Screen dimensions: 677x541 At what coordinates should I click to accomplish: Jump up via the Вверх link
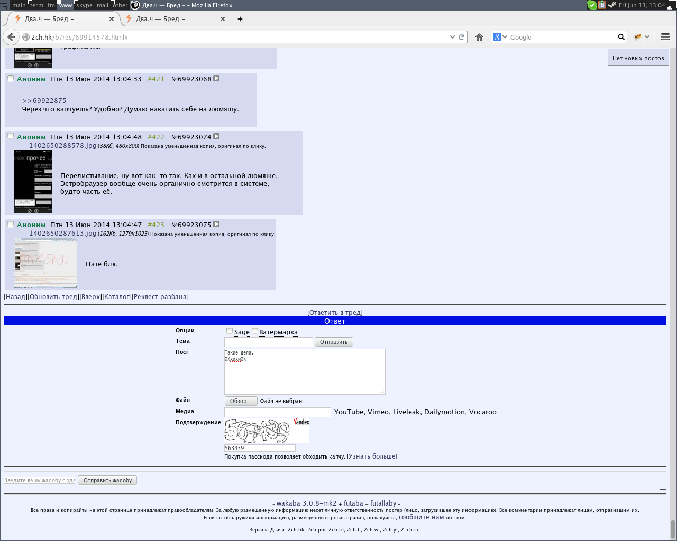(x=91, y=297)
